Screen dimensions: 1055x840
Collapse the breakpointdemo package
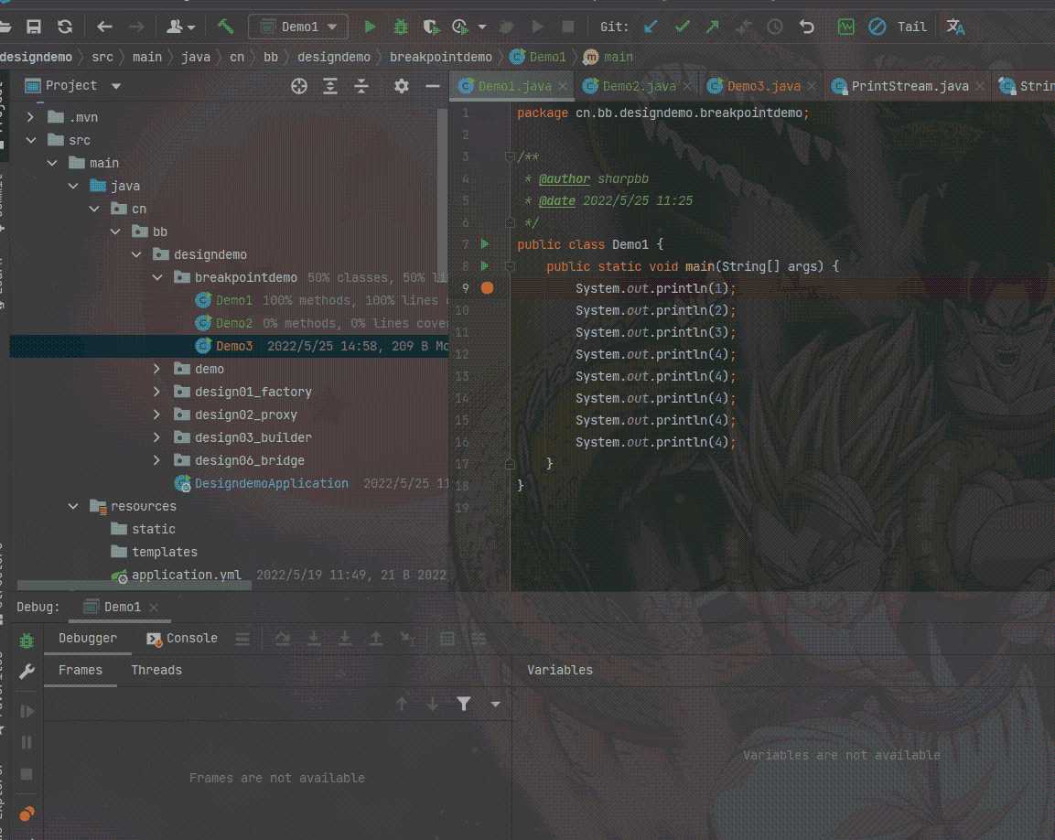(156, 277)
